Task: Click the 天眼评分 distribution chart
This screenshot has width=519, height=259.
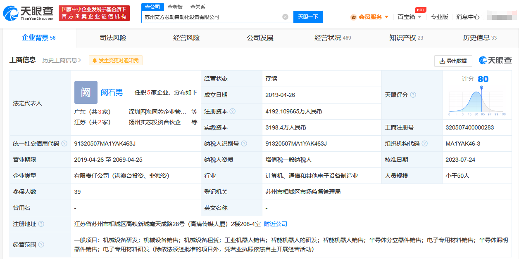Action: (x=477, y=100)
